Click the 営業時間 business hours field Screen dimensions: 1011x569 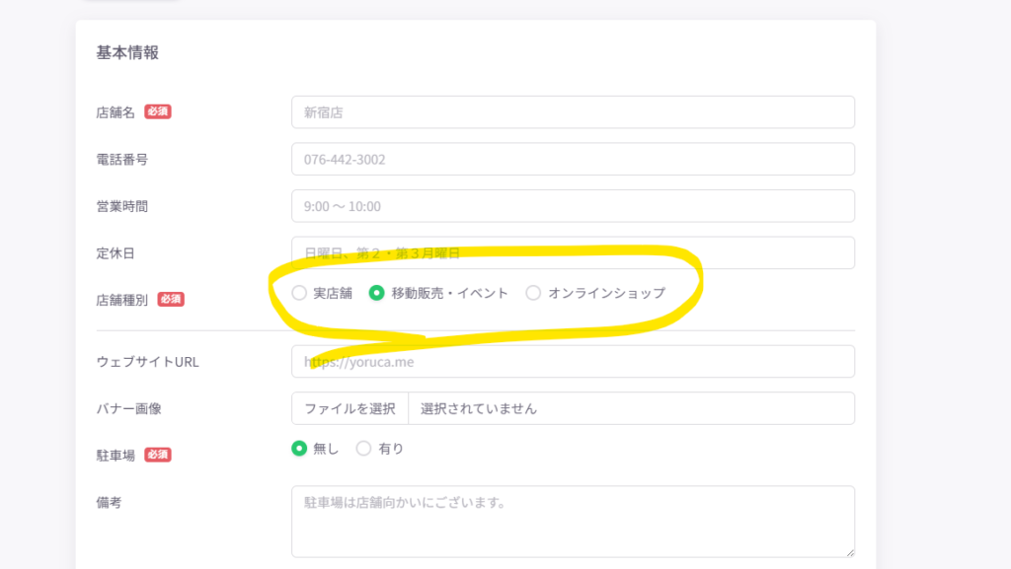tap(573, 206)
